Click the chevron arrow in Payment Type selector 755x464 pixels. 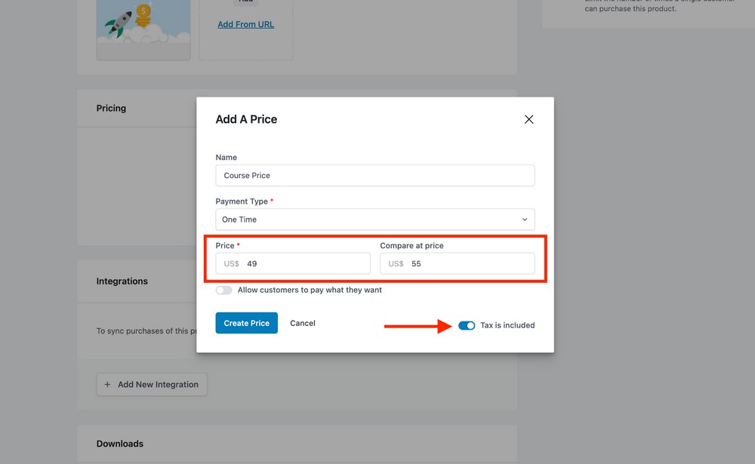pyautogui.click(x=525, y=220)
